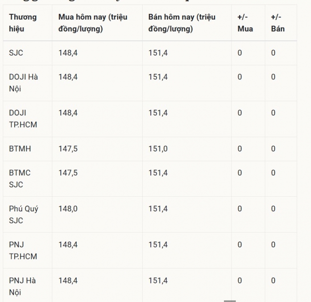Select the +/- Bán column header
This screenshot has height=302, width=311.
tap(281, 23)
